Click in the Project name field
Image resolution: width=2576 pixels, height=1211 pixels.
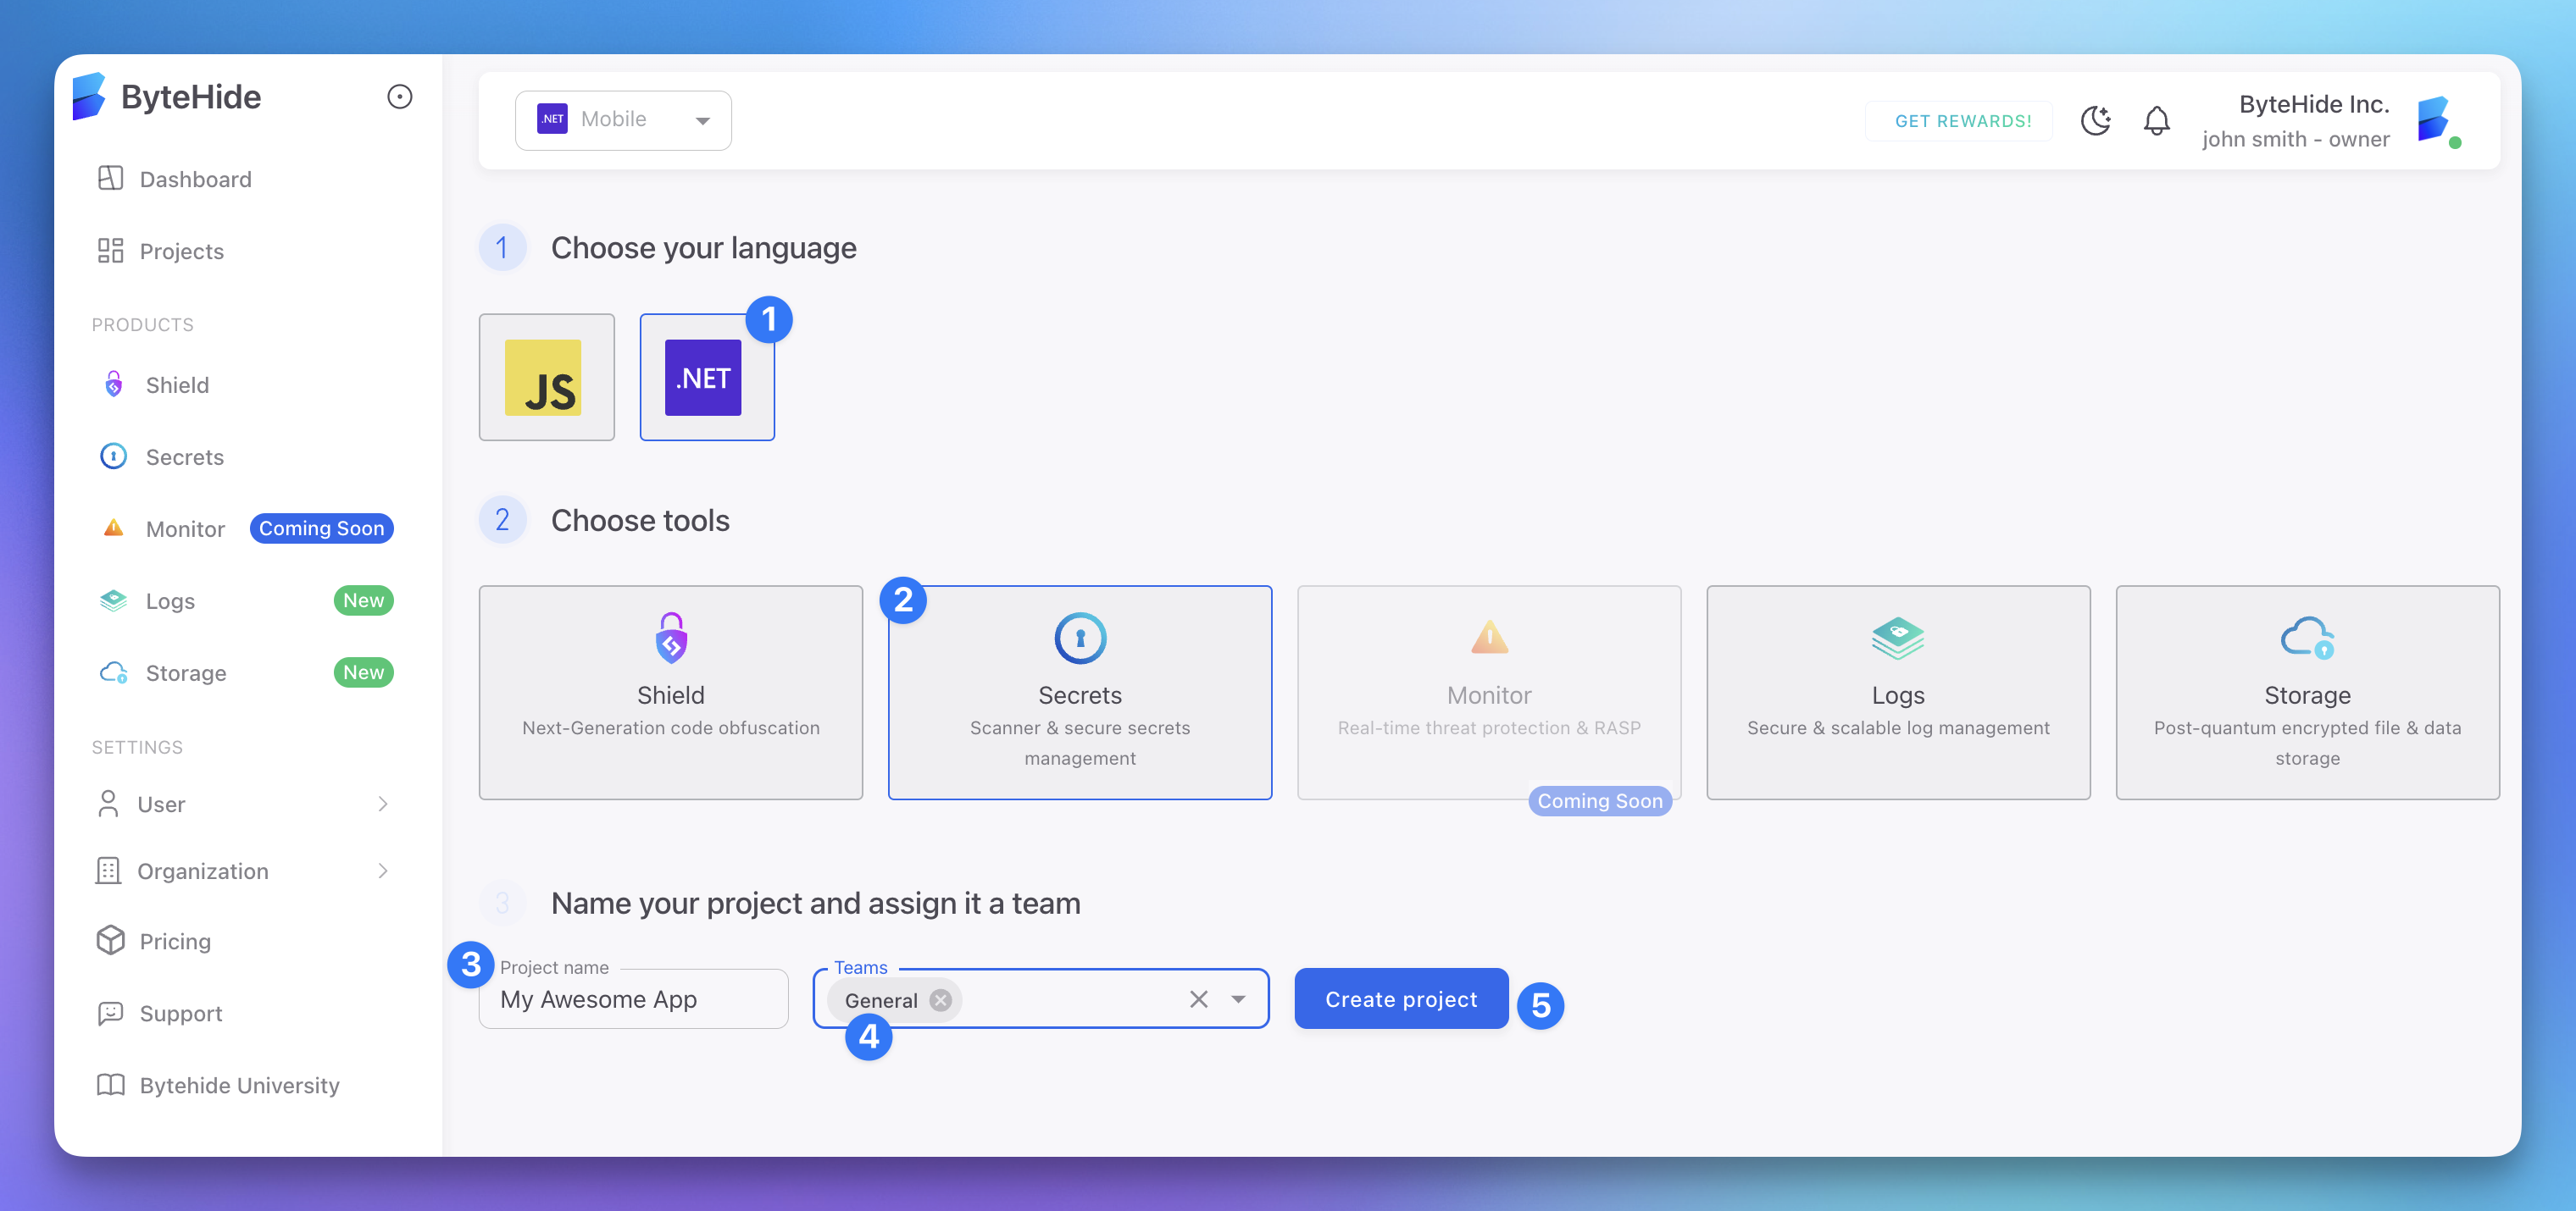[x=632, y=999]
